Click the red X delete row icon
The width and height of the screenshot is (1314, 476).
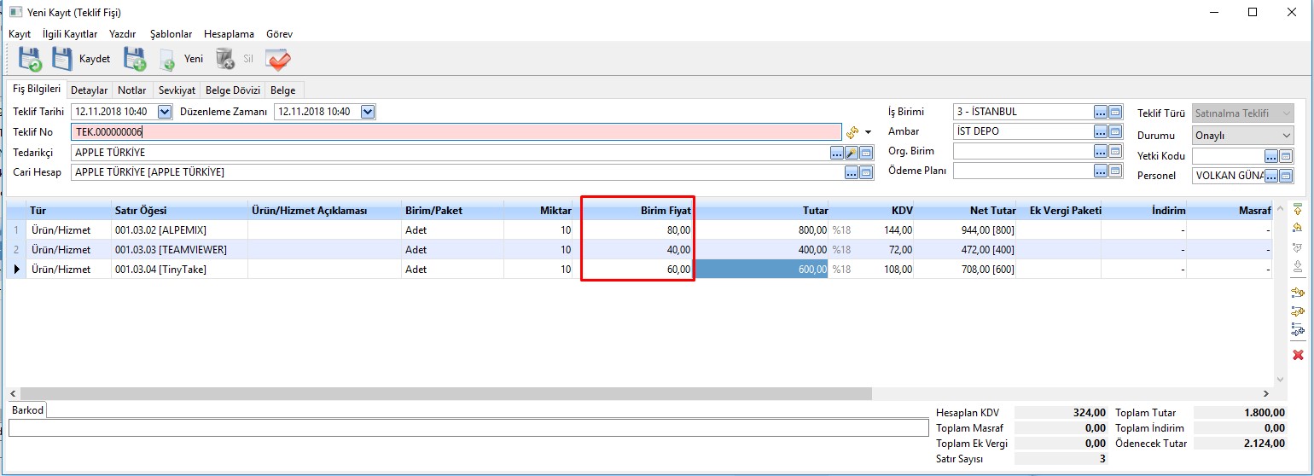(x=1298, y=355)
